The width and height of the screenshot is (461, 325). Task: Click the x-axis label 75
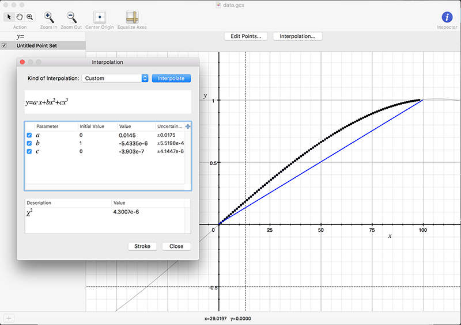[x=372, y=230]
